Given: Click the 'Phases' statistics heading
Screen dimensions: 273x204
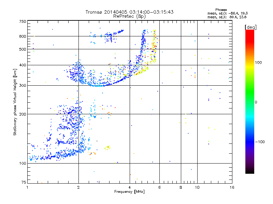Looking at the screenshot, I should pos(221,10).
